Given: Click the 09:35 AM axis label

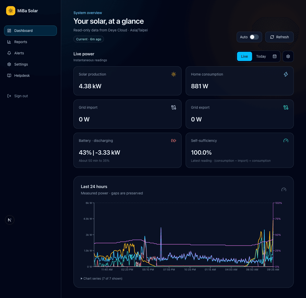Looking at the screenshot, I should [x=273, y=269].
